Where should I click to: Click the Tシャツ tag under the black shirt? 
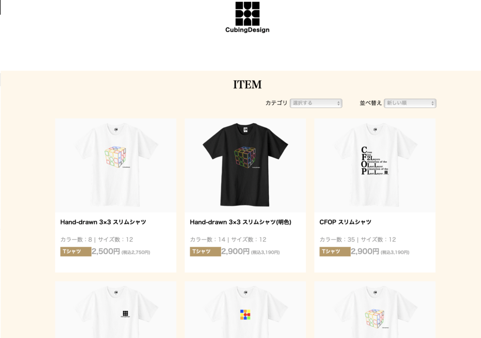point(205,252)
